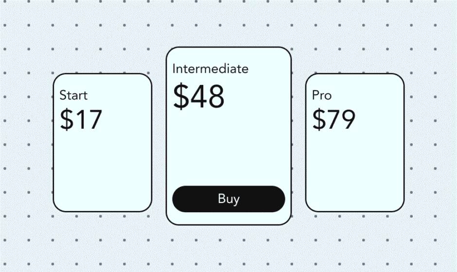This screenshot has width=457, height=272.
Task: Click the $79 price text
Action: tap(334, 119)
